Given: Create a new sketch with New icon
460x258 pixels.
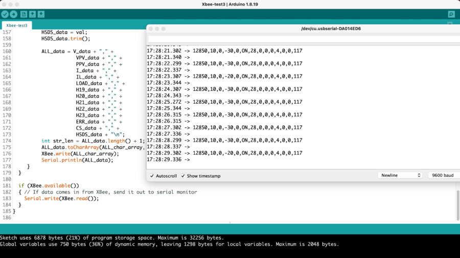Looking at the screenshot, I should [24, 14].
